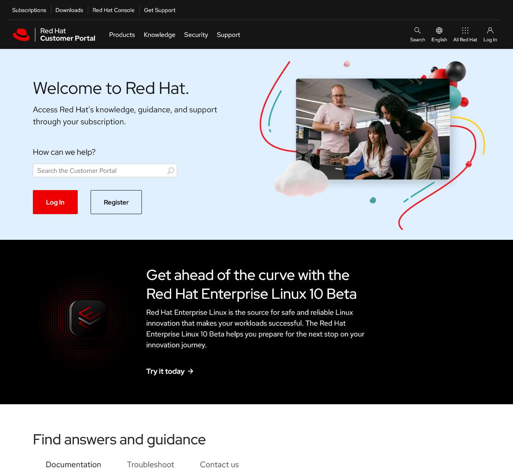
Task: Open the Knowledge dropdown menu
Action: (x=160, y=34)
